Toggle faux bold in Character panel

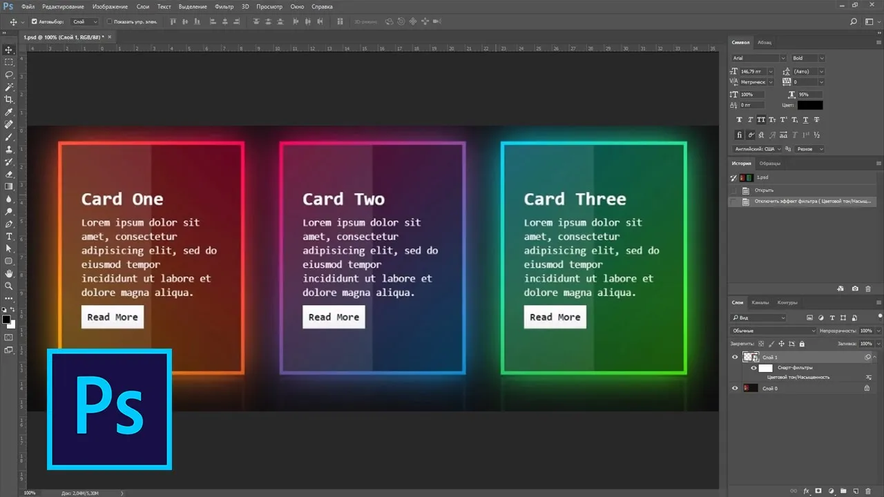[739, 119]
